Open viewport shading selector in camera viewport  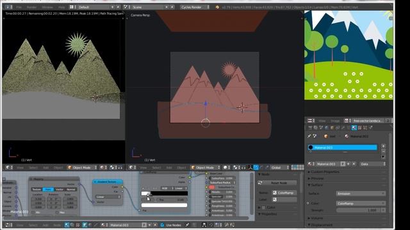226,167
